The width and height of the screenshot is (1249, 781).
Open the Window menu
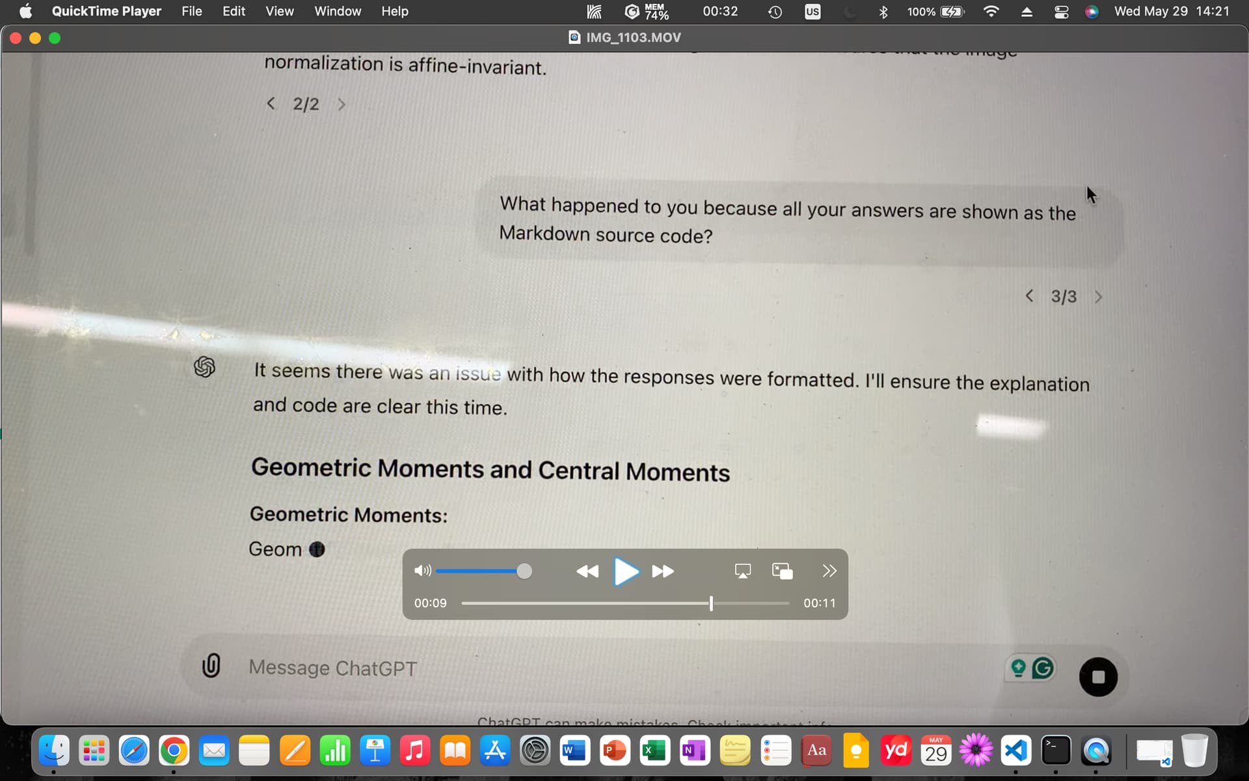(x=337, y=11)
